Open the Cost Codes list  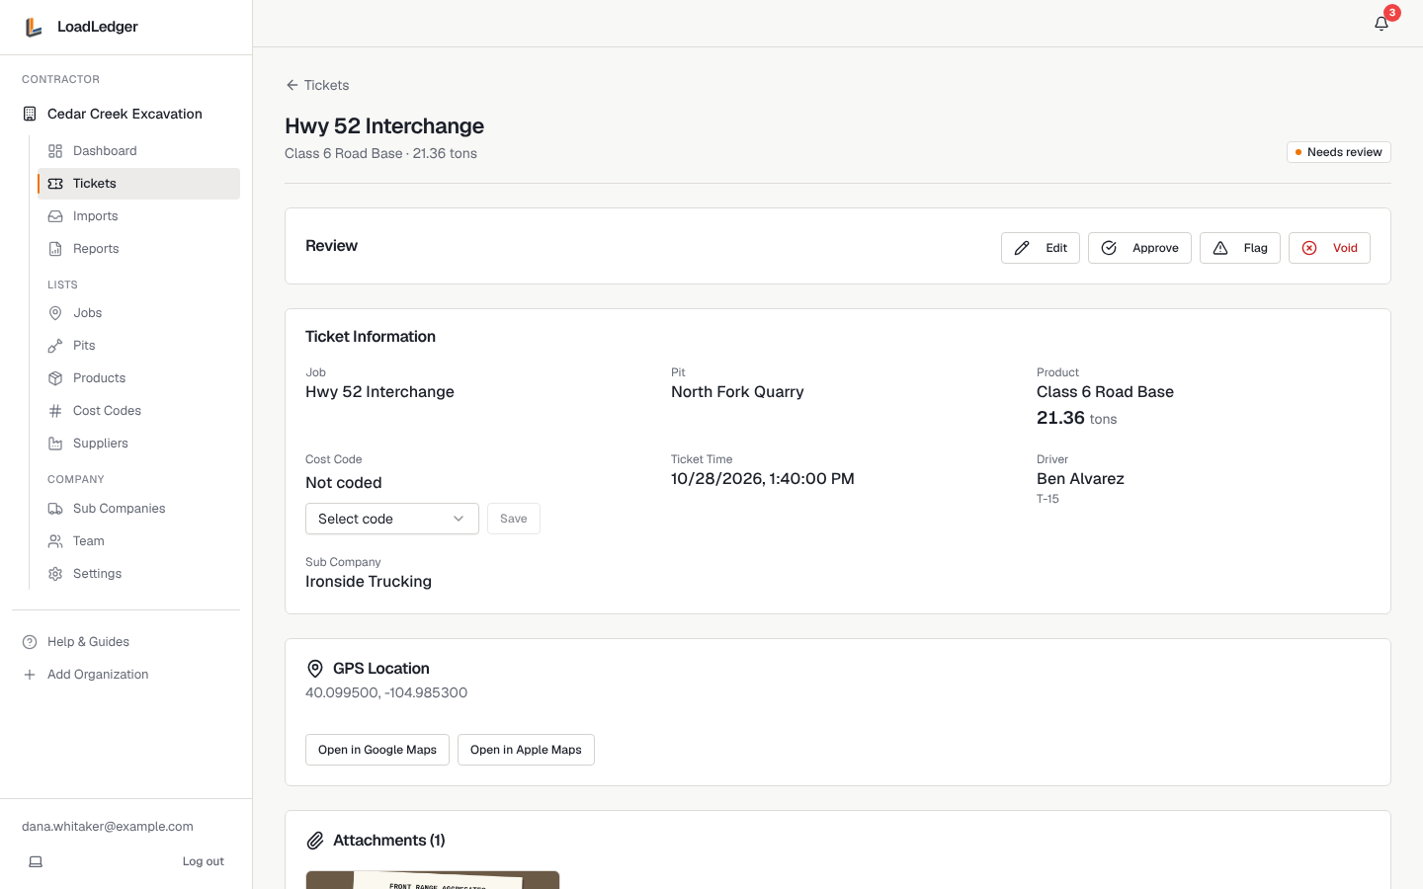138,411
